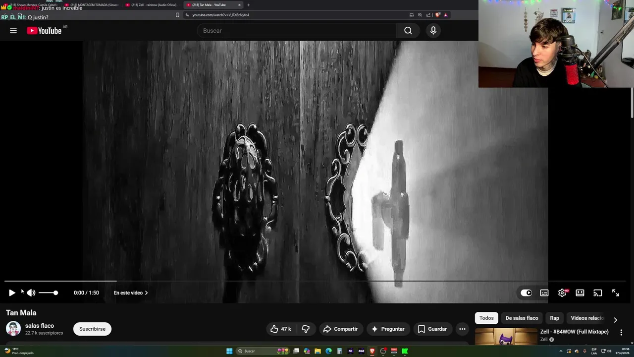Adjust the player volume slider
This screenshot has width=634, height=357.
[48, 293]
